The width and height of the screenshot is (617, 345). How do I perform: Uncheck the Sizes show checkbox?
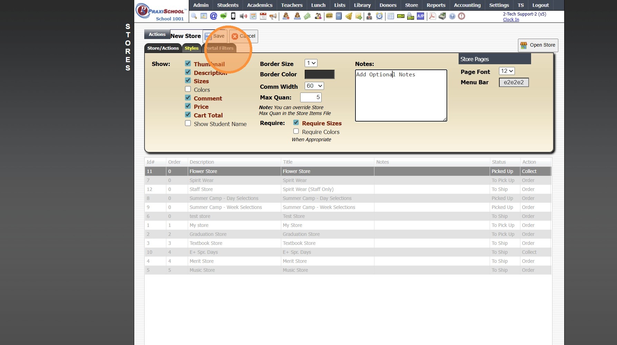(188, 80)
